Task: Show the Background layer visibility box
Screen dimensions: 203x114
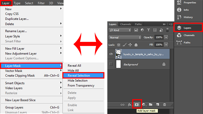Action: (x=111, y=64)
